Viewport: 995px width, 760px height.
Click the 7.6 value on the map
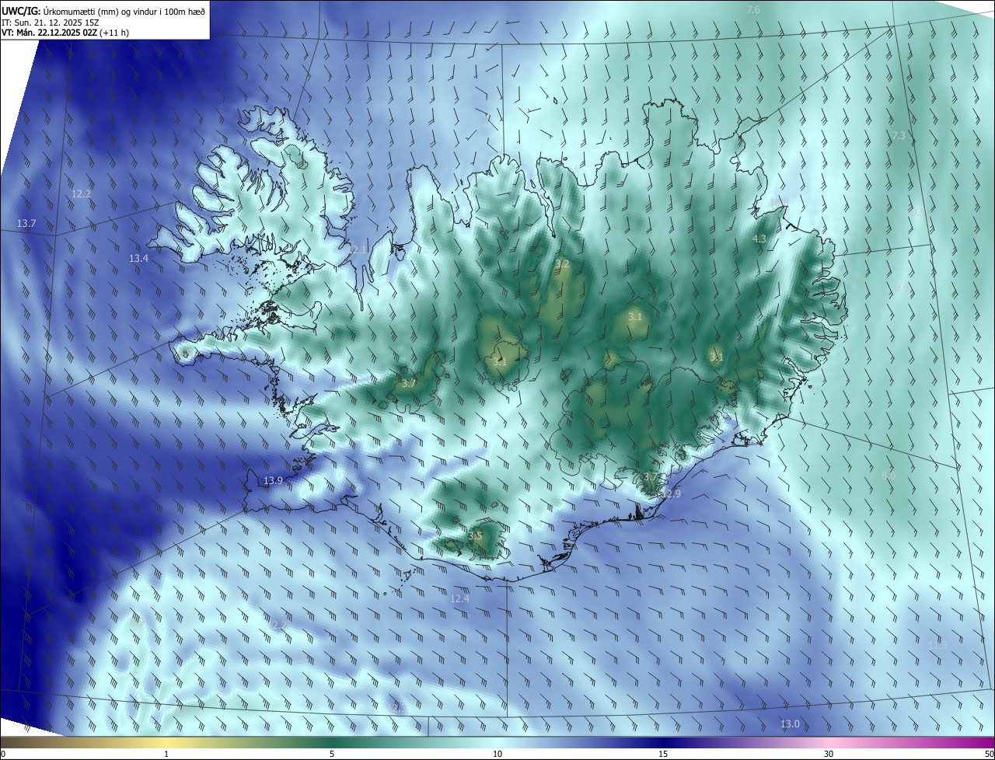pos(753,9)
